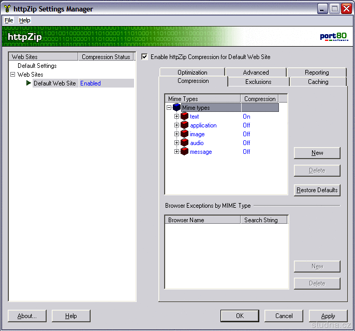
Task: Click the red cube icon beside audio
Action: 184,143
